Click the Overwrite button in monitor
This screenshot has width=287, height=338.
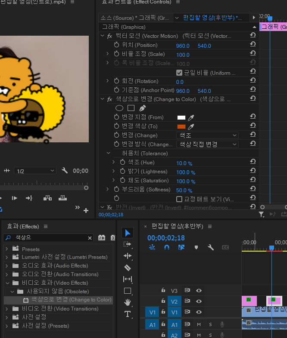(62, 198)
